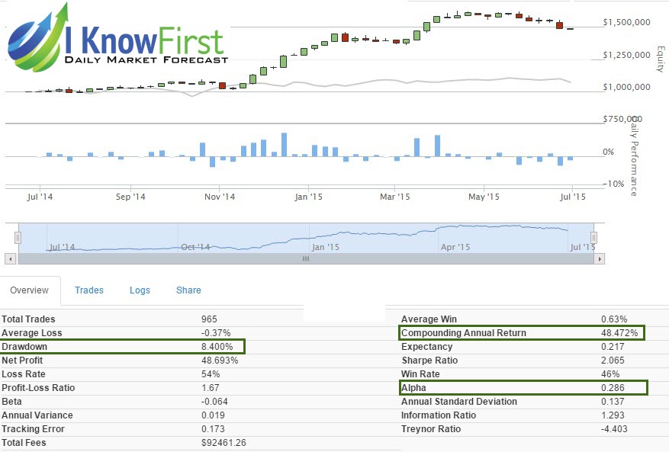Click the Drawdown row label
Screen dimensions: 669x452
point(24,347)
